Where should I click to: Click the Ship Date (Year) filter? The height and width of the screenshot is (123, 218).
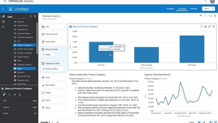(x=51, y=17)
